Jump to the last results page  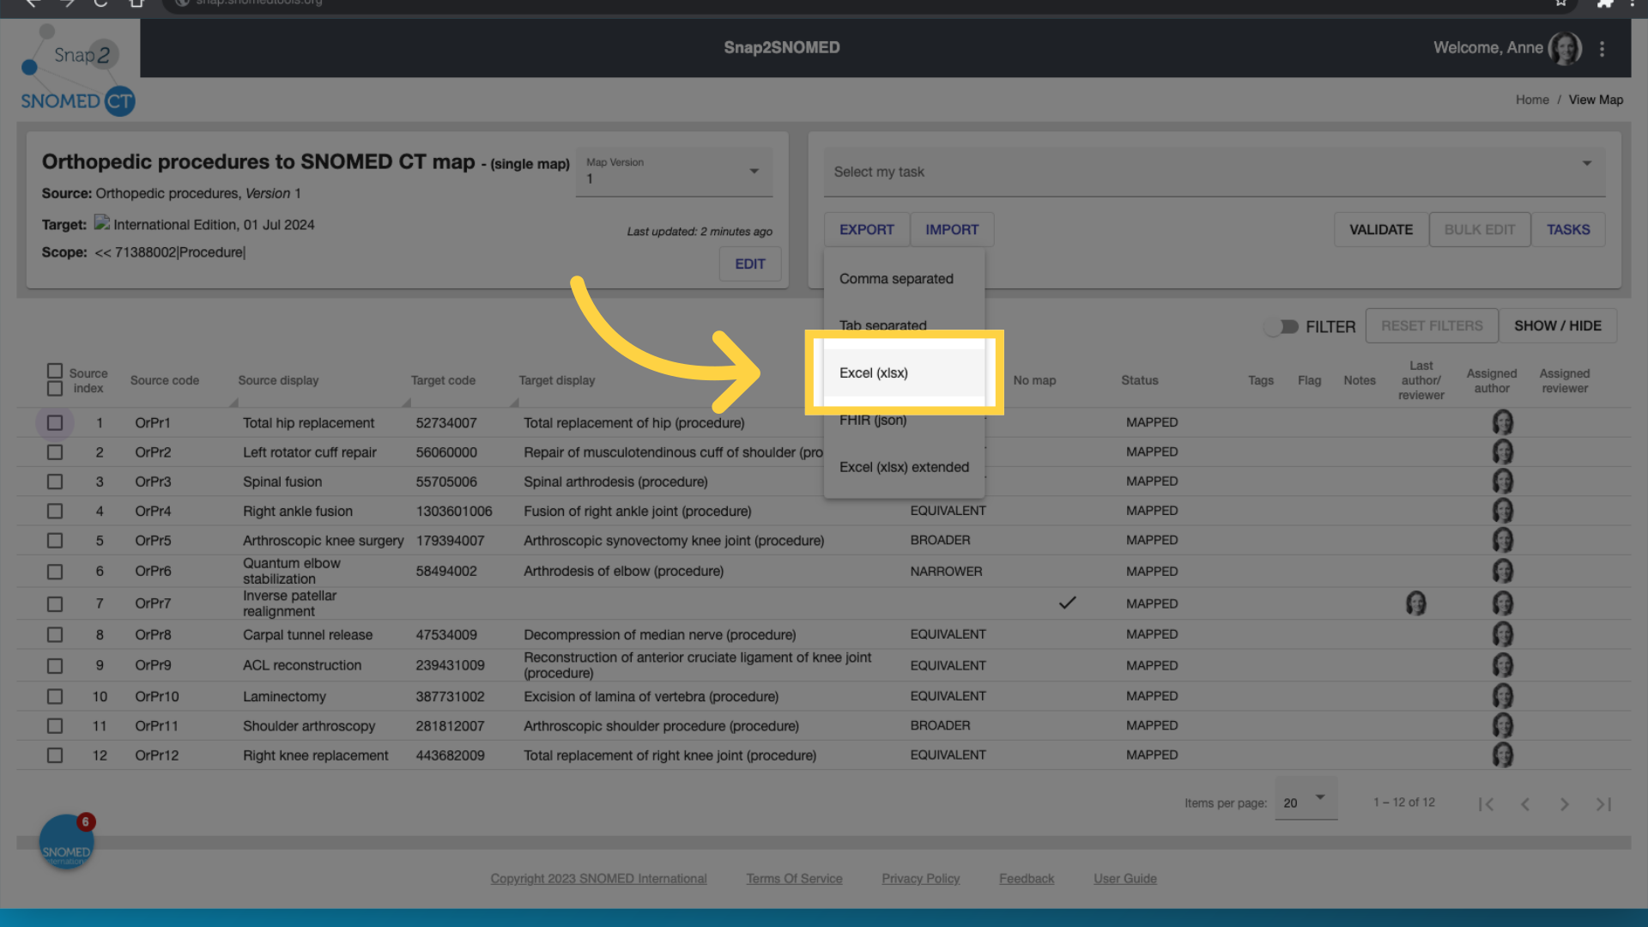[x=1603, y=804]
